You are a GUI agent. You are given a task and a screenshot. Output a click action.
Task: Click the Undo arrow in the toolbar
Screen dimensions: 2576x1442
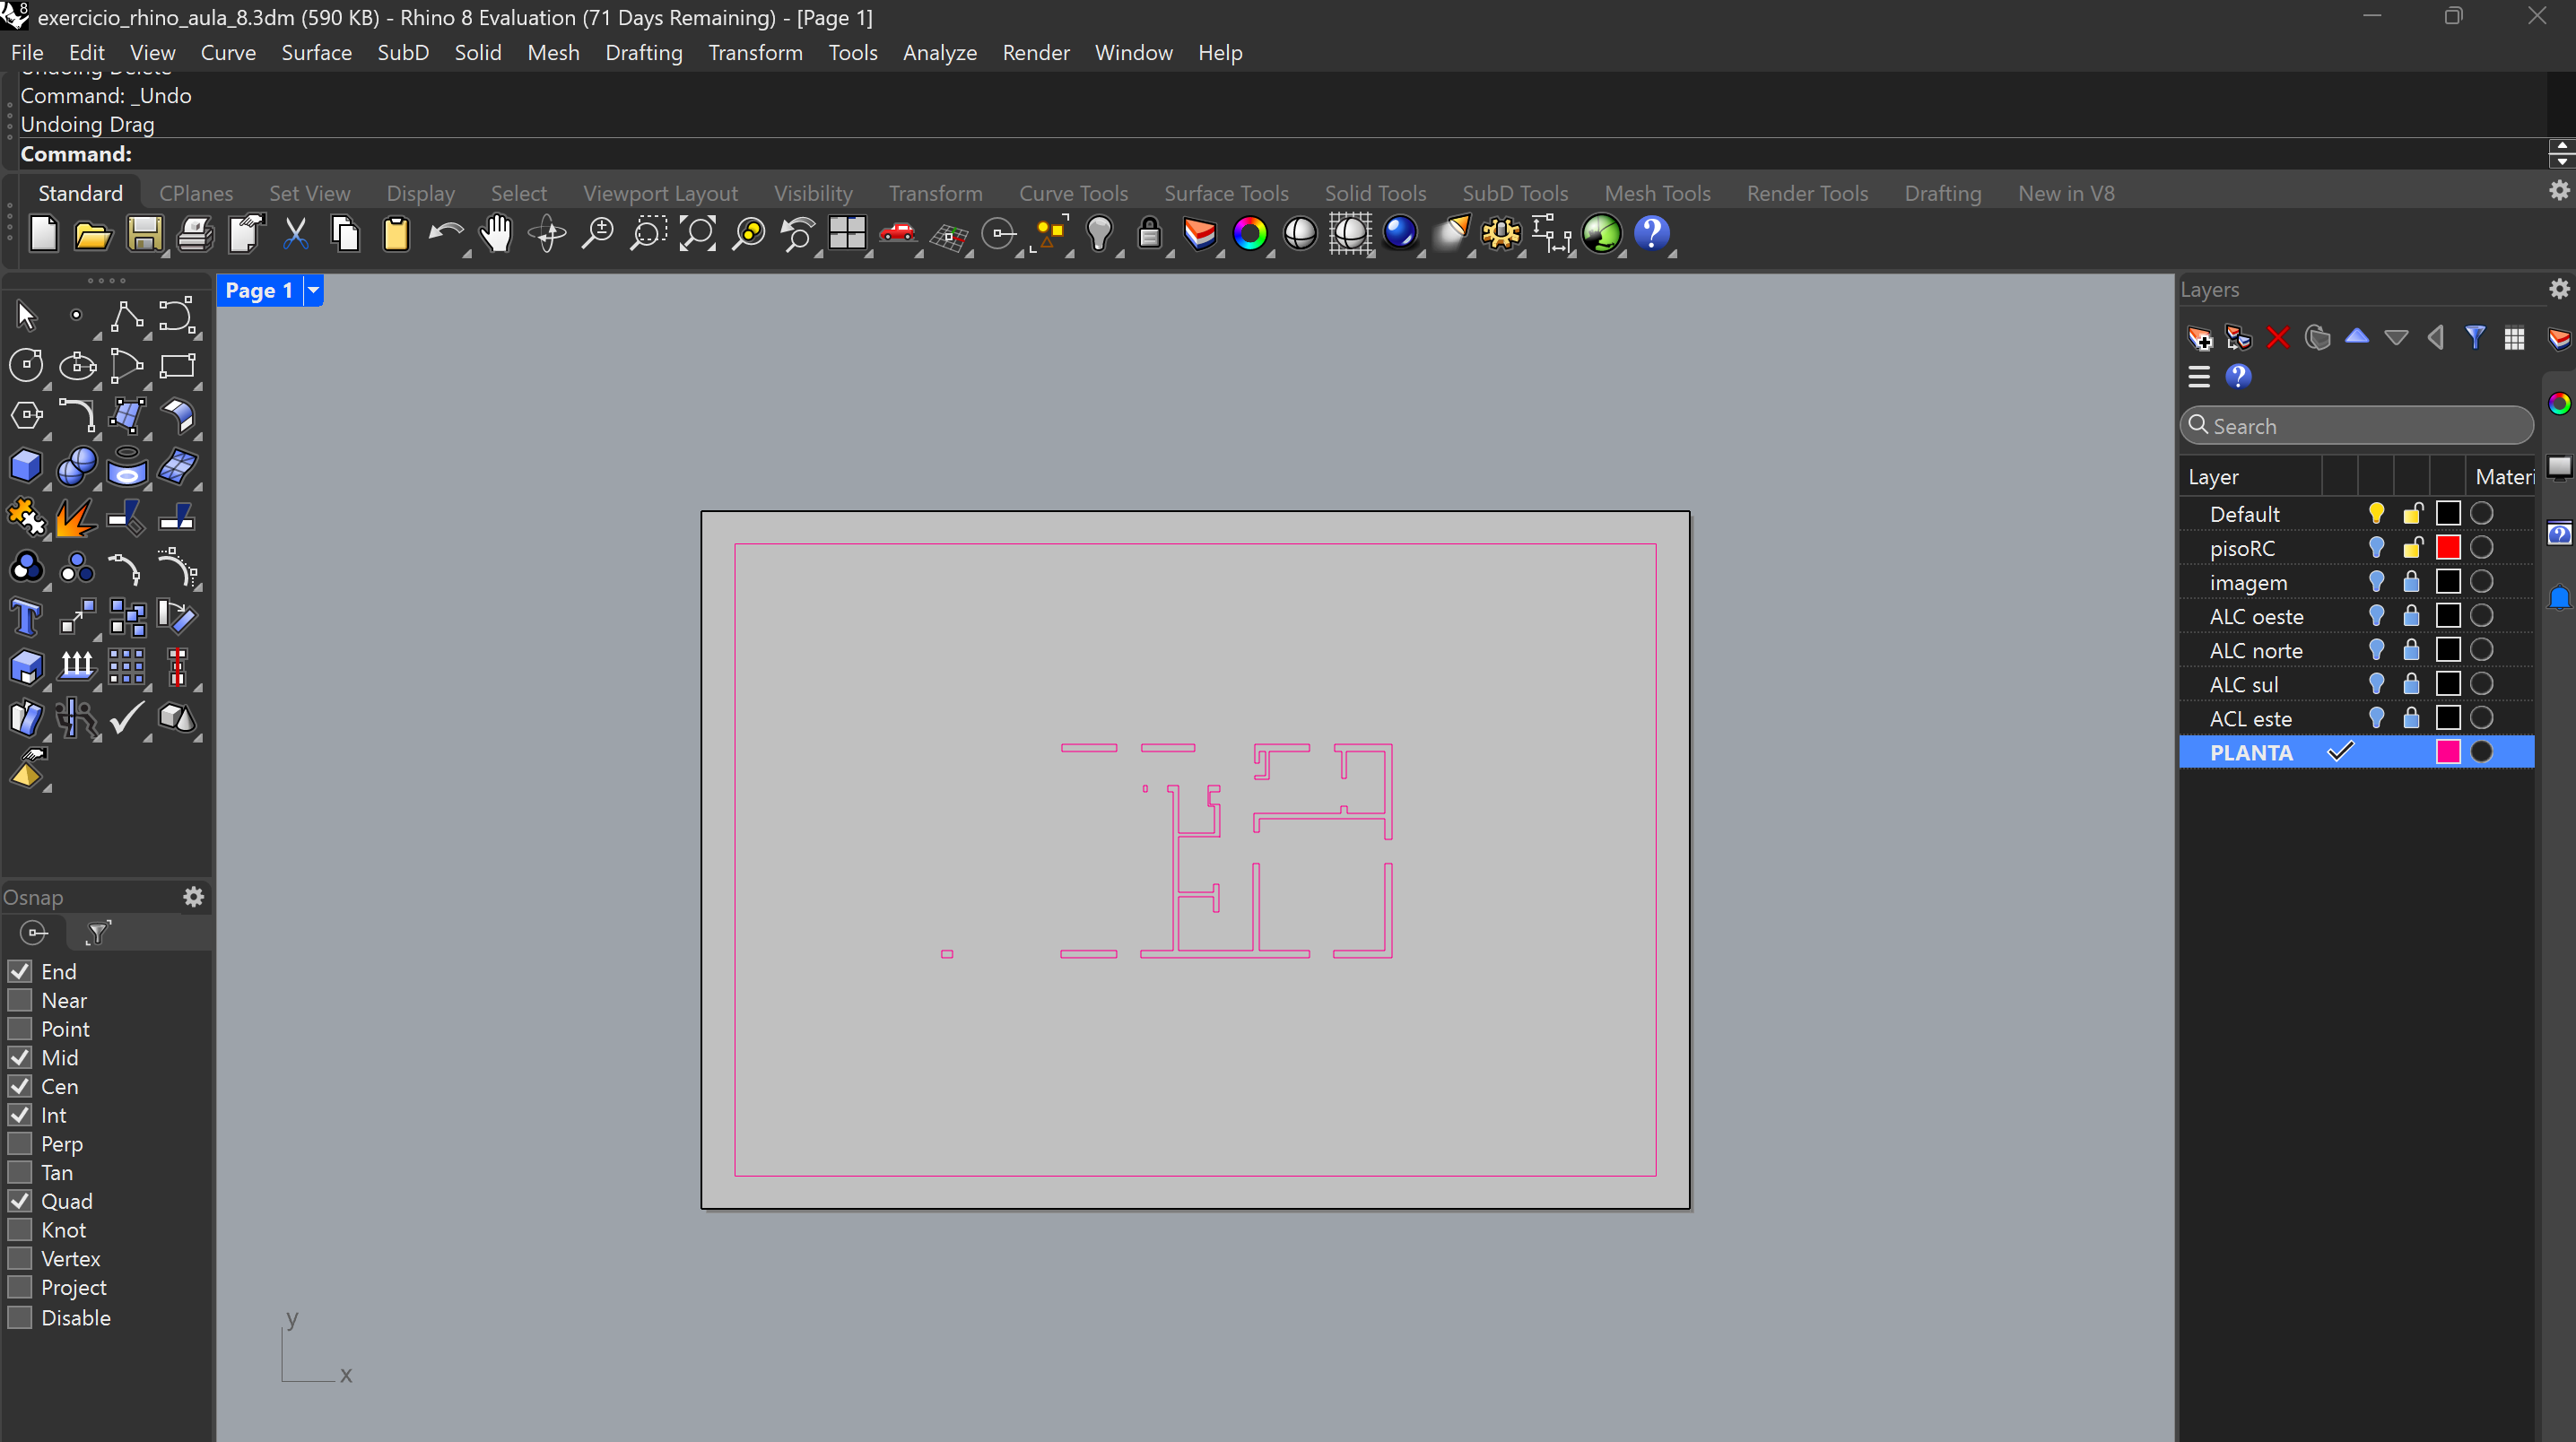445,234
